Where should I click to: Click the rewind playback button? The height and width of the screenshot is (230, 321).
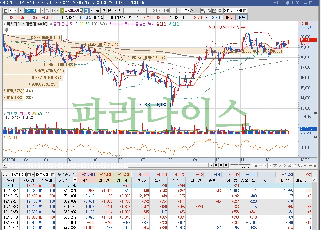[216, 165]
